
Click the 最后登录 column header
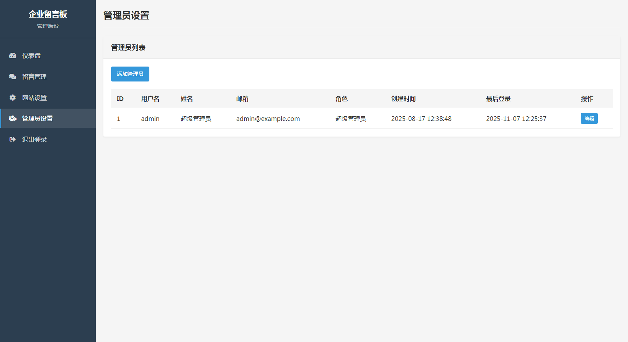[x=498, y=99]
